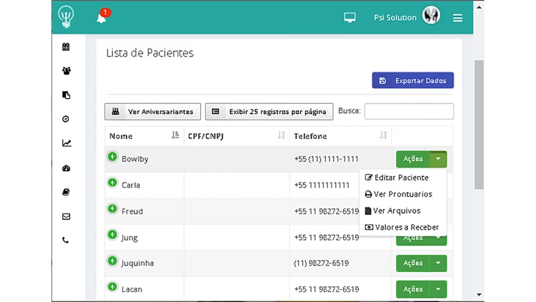Click the Psi Solution username text
This screenshot has height=302, width=536.
click(x=394, y=17)
